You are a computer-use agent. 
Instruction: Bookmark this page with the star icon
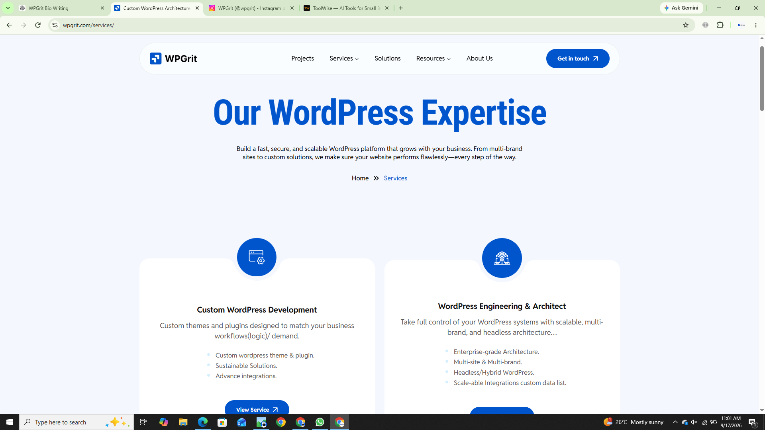point(686,25)
